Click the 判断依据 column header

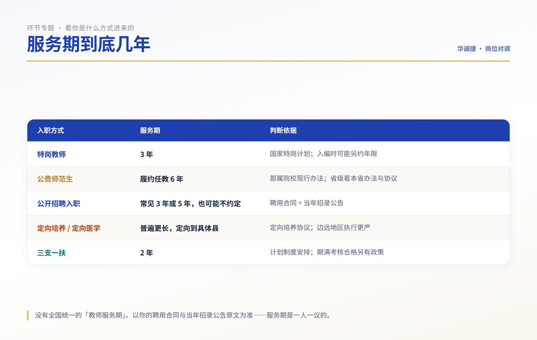click(283, 131)
